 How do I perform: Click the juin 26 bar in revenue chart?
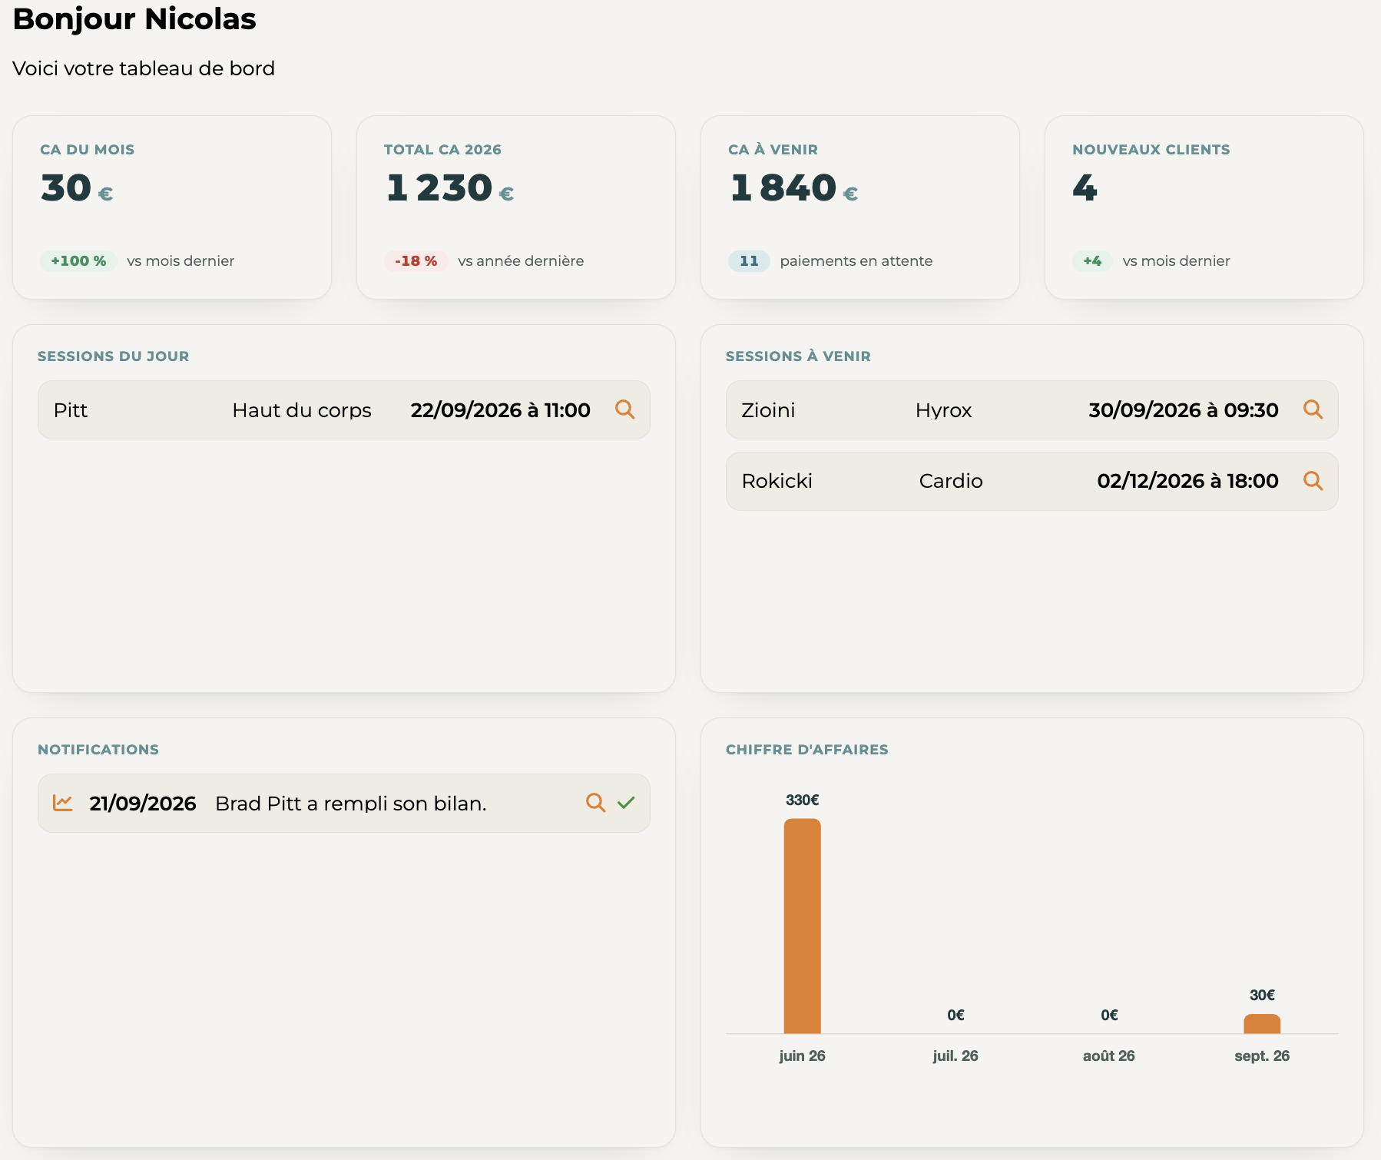802,926
